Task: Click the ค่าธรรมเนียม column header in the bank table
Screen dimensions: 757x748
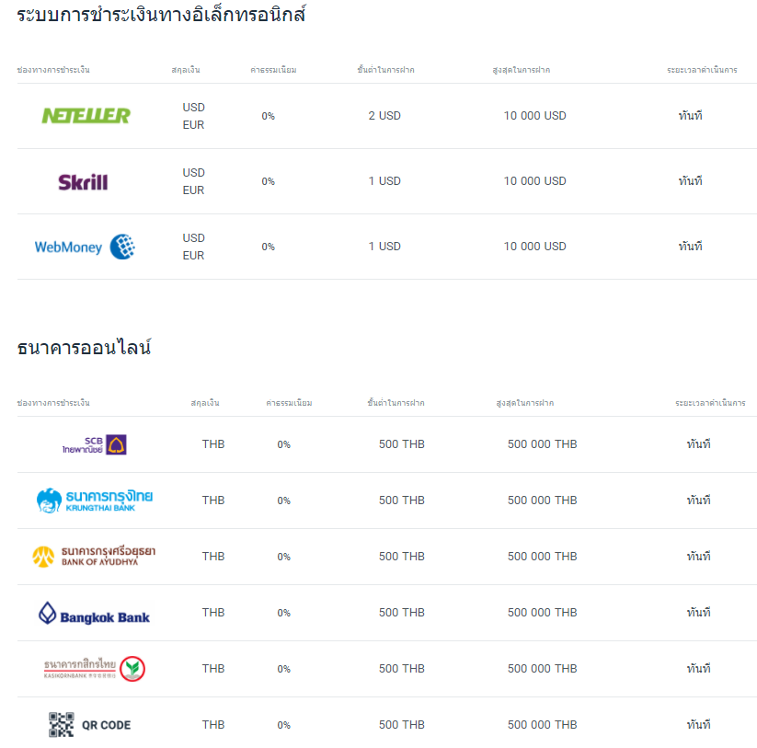Action: click(x=289, y=403)
